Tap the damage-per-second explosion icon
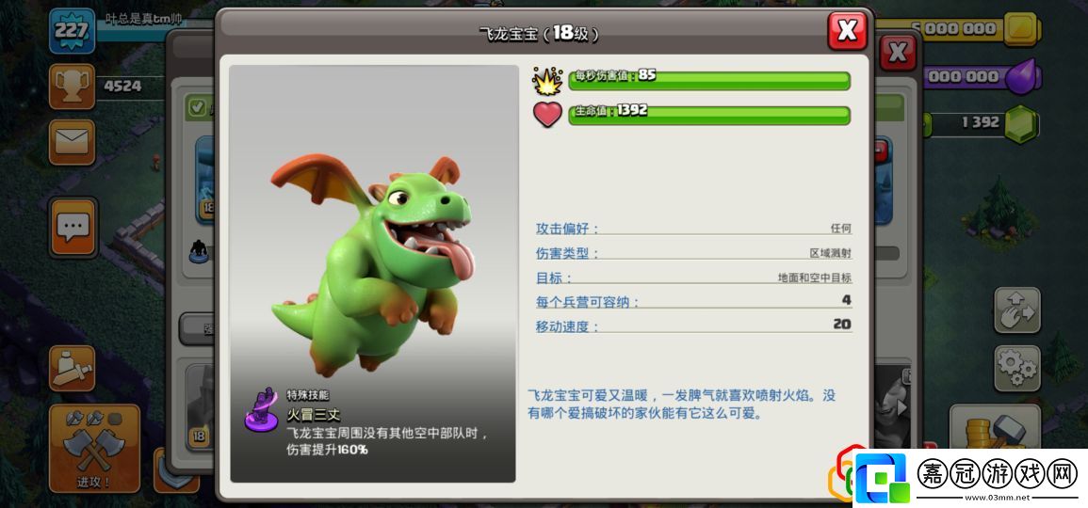 coord(547,81)
